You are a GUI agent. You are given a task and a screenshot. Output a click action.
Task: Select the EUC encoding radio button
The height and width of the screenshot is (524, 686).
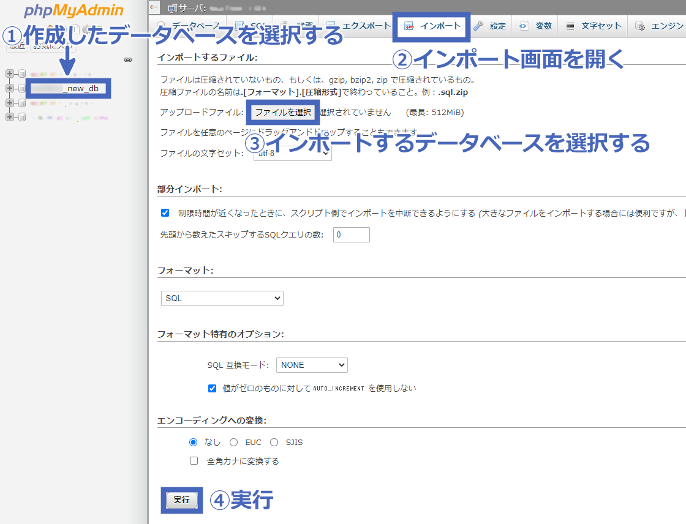233,443
